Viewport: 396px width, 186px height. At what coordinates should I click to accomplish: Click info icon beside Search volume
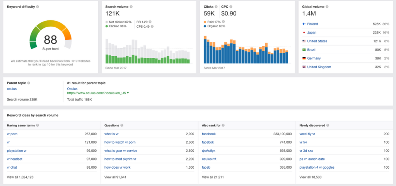[x=131, y=7]
